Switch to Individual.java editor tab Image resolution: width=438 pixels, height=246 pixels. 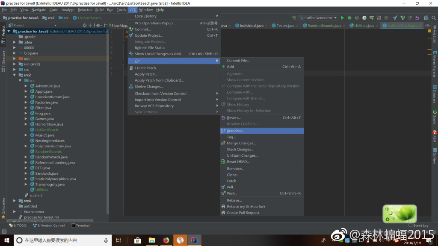pyautogui.click(x=251, y=25)
